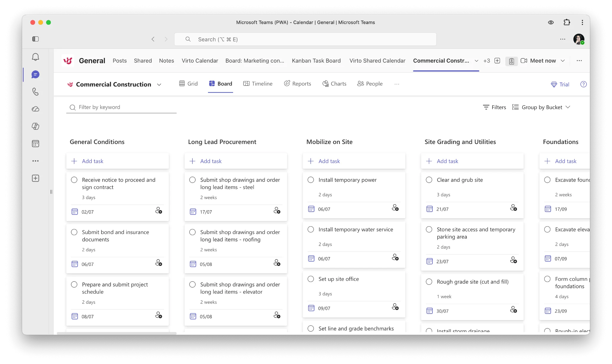
Task: Click the sidebar resize handle
Action: (51, 192)
